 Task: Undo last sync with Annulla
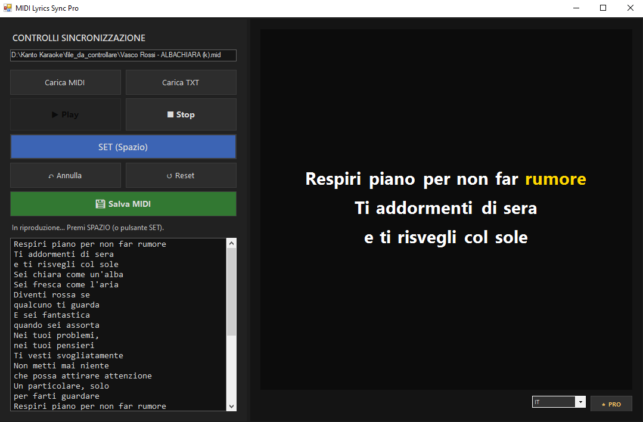click(65, 175)
